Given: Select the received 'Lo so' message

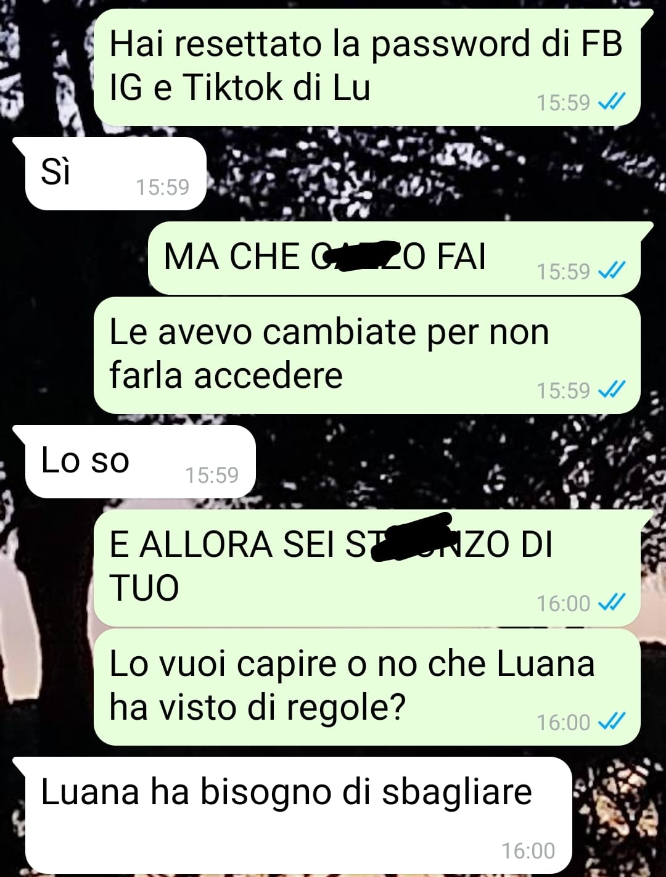Looking at the screenshot, I should 140,461.
